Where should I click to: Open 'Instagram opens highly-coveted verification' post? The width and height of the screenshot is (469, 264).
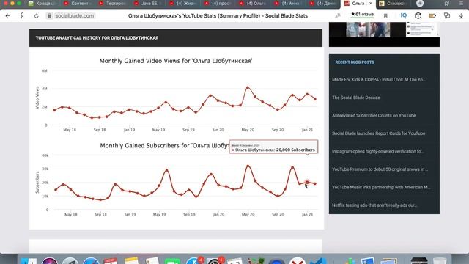[x=378, y=152]
